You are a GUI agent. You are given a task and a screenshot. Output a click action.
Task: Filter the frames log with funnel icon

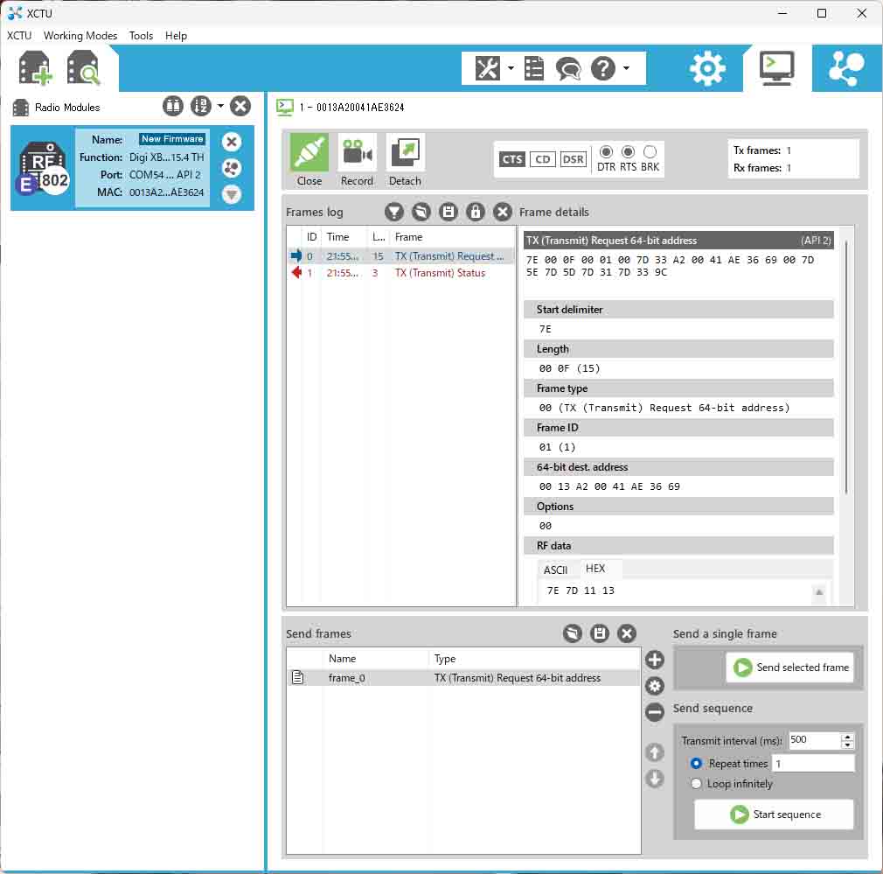(x=394, y=212)
